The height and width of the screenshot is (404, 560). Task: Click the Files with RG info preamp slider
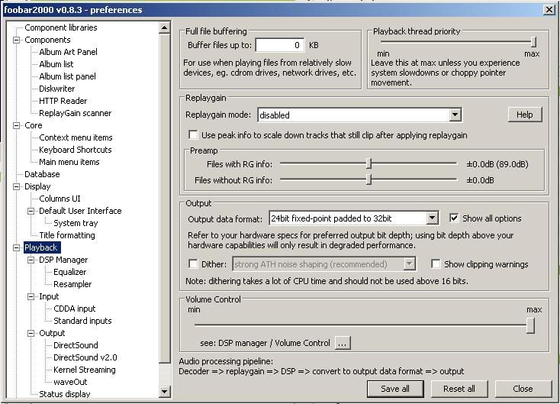tap(369, 163)
